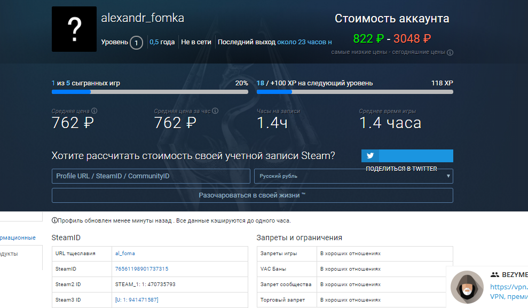Click the 'VAC Баны' row label

click(x=273, y=269)
